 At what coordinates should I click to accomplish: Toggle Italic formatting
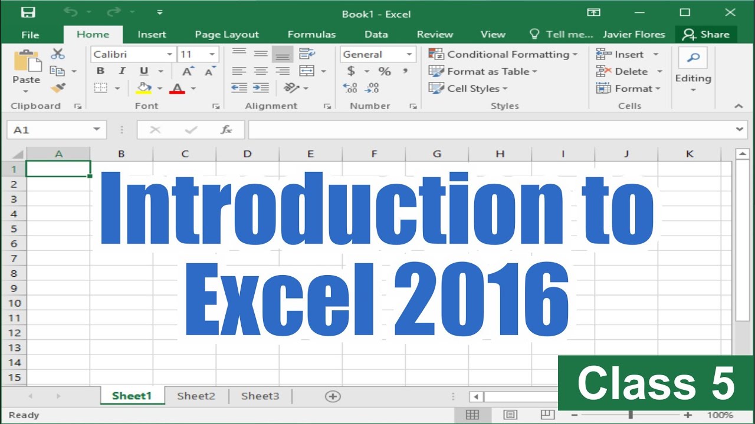point(122,71)
